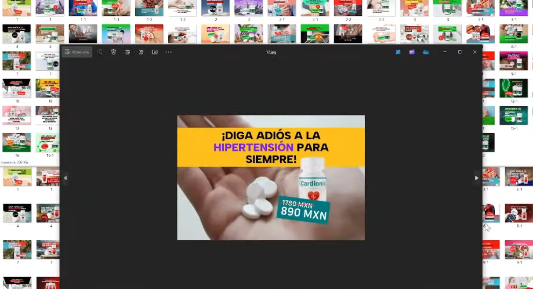Rotate the image using the rotate icon
This screenshot has height=289, width=533.
click(100, 52)
